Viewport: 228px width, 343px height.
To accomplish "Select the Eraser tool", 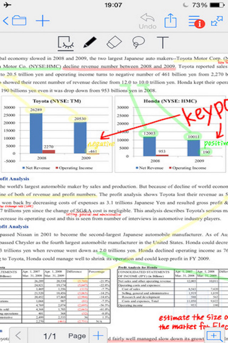I will click(114, 42).
